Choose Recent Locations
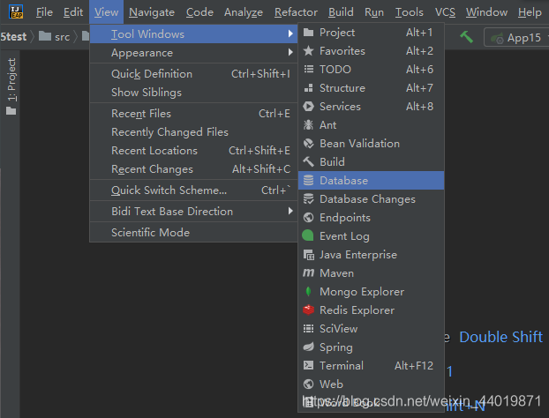The height and width of the screenshot is (418, 549). (193, 151)
